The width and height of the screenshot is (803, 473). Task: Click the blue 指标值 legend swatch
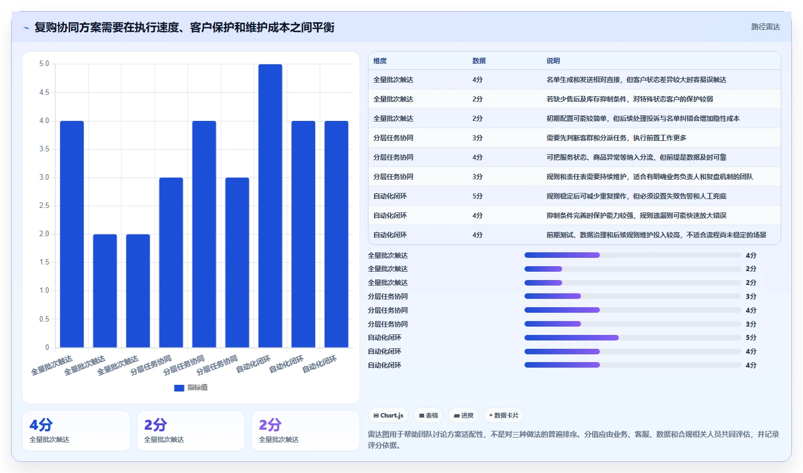(x=179, y=388)
